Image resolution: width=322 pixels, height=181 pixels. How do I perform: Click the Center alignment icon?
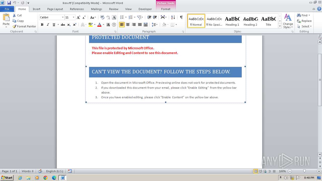pos(128,25)
